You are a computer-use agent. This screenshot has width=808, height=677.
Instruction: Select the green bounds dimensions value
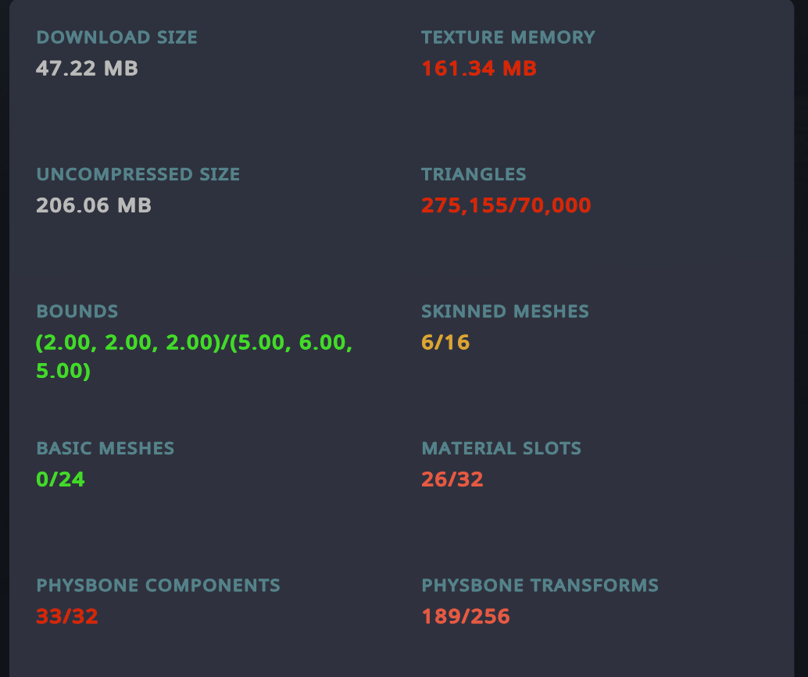click(x=195, y=356)
